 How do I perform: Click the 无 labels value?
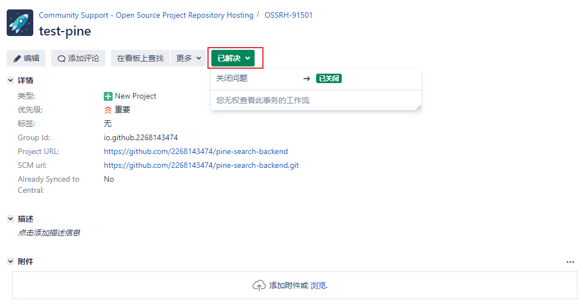(x=108, y=124)
